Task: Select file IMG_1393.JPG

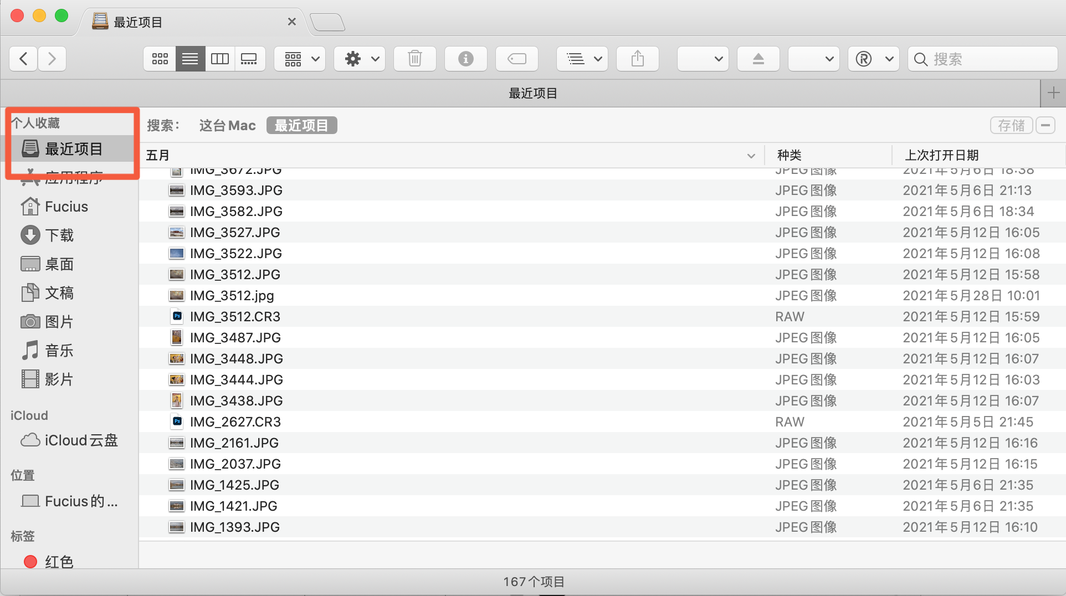Action: [x=602, y=527]
